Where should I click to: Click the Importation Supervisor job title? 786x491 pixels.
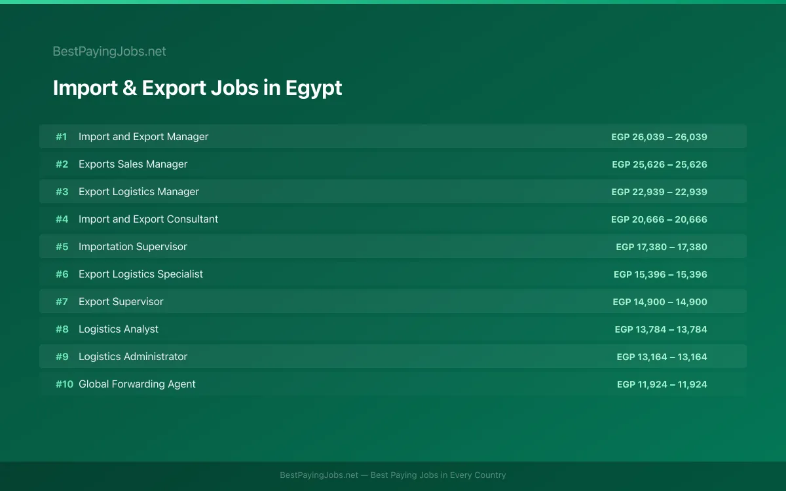pyautogui.click(x=133, y=247)
